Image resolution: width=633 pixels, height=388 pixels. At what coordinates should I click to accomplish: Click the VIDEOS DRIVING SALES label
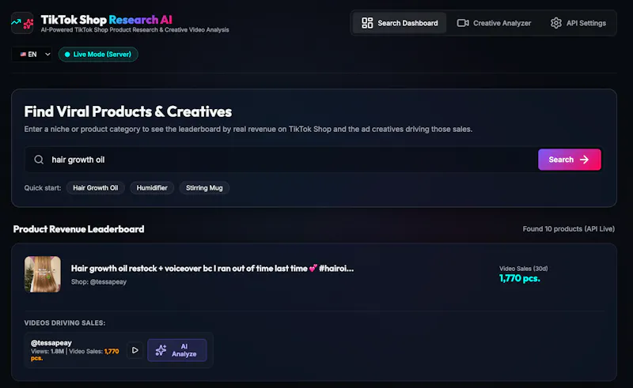click(65, 323)
